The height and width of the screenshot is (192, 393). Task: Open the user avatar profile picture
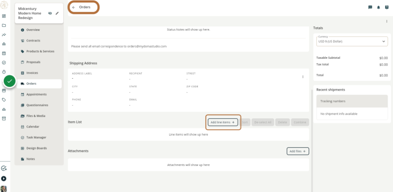click(4, 189)
